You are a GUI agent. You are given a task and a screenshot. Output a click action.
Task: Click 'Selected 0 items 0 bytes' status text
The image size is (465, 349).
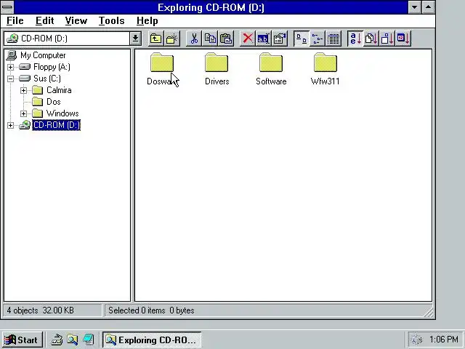pos(151,310)
